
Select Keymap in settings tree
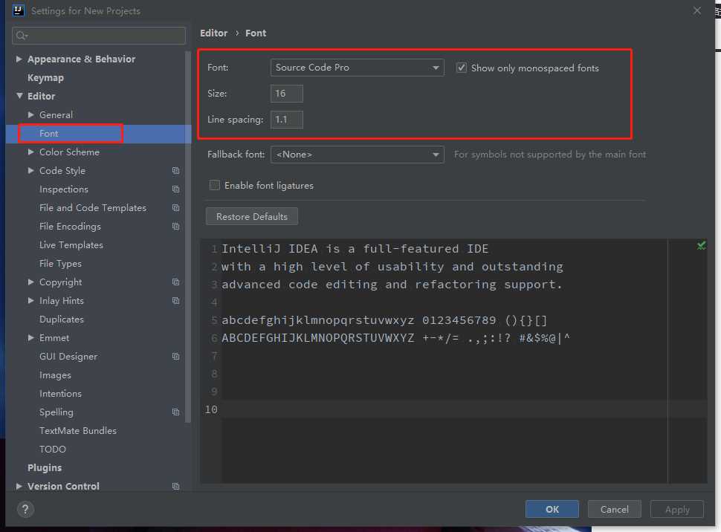(45, 78)
